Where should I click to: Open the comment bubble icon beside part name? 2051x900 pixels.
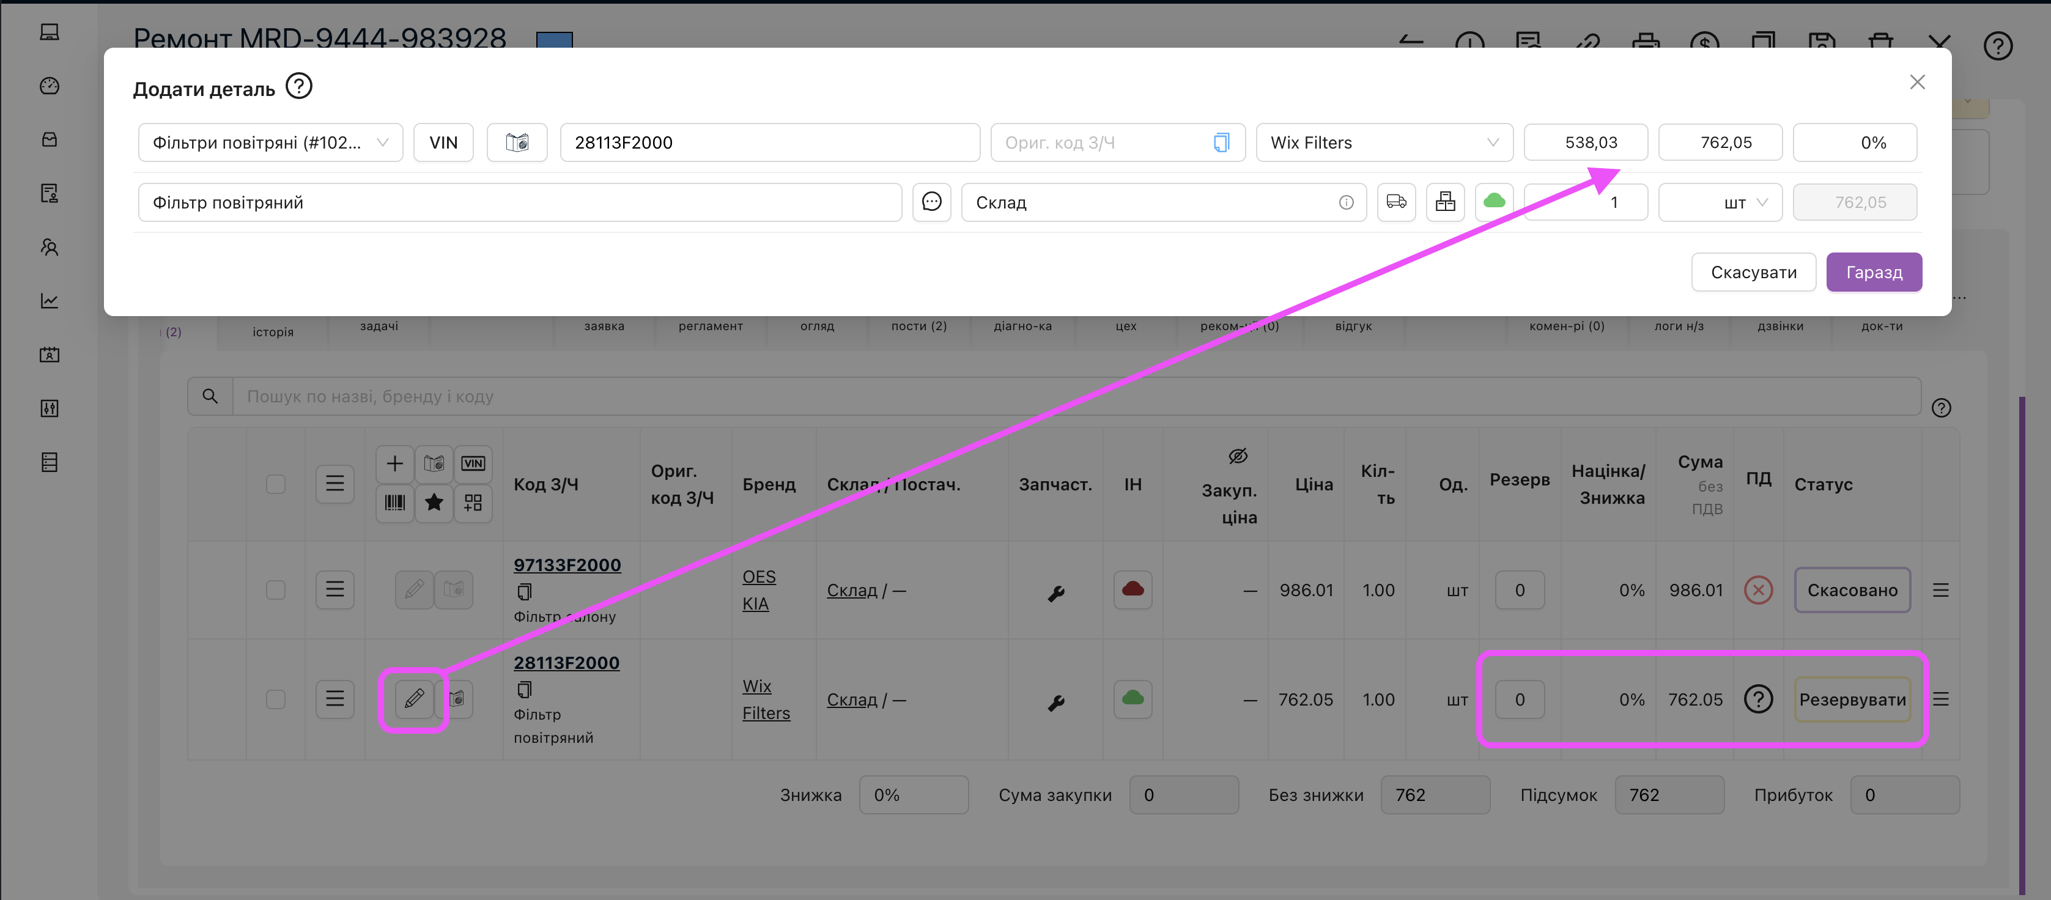tap(931, 202)
